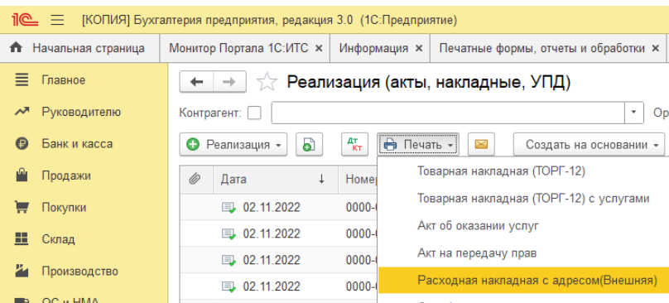
Task: Open the main hamburger menu
Action: [x=58, y=20]
